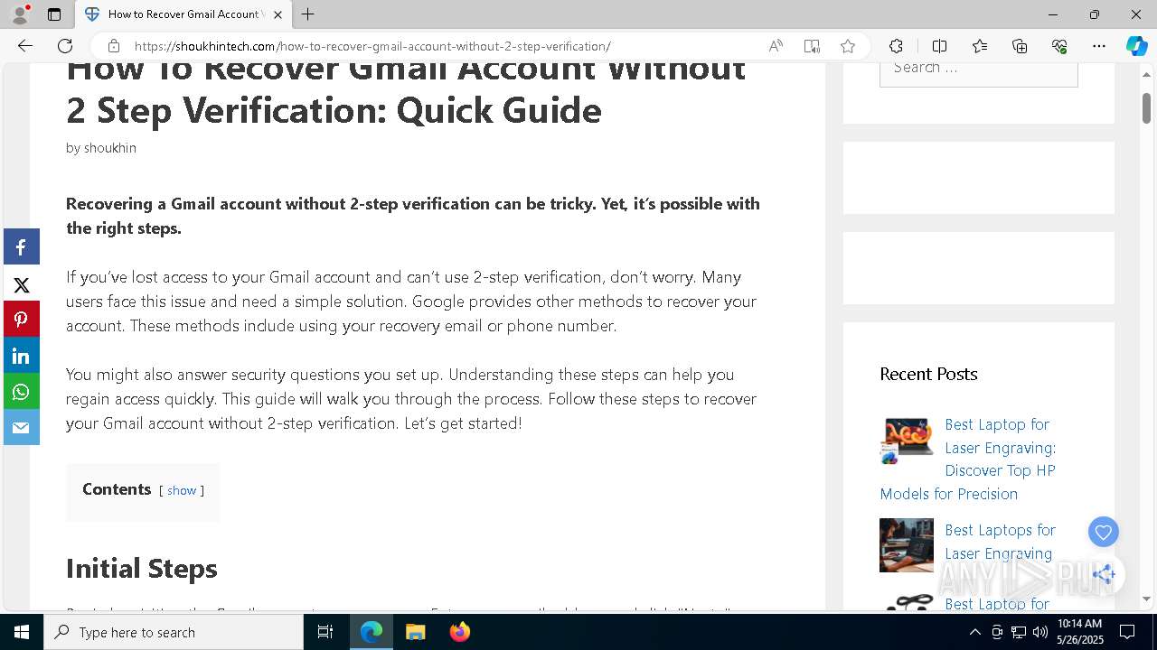
Task: Open Collections panel
Action: pos(1020,46)
